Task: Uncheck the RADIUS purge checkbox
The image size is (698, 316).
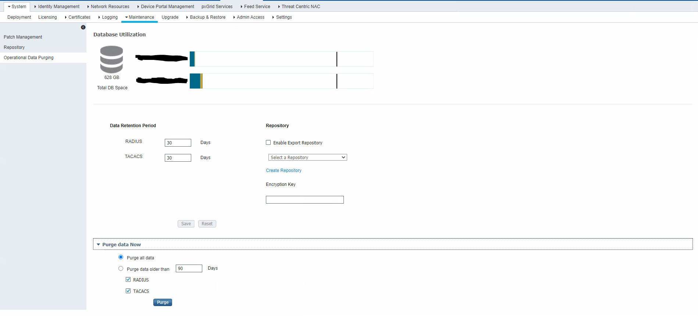Action: 128,280
